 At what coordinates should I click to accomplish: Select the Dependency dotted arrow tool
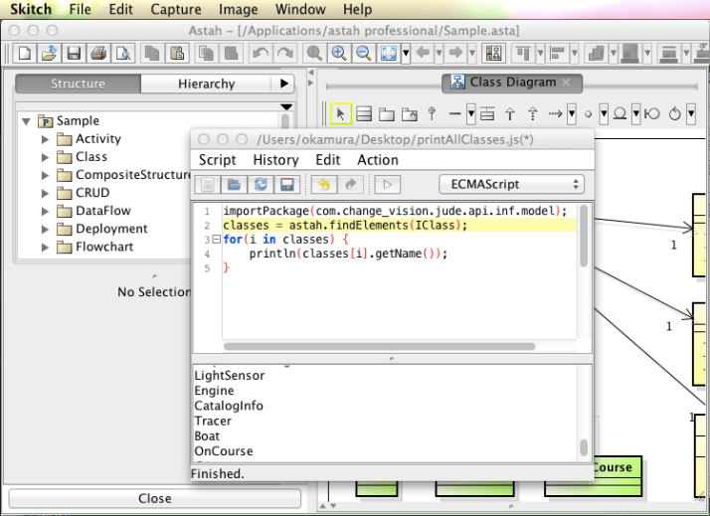pos(555,114)
